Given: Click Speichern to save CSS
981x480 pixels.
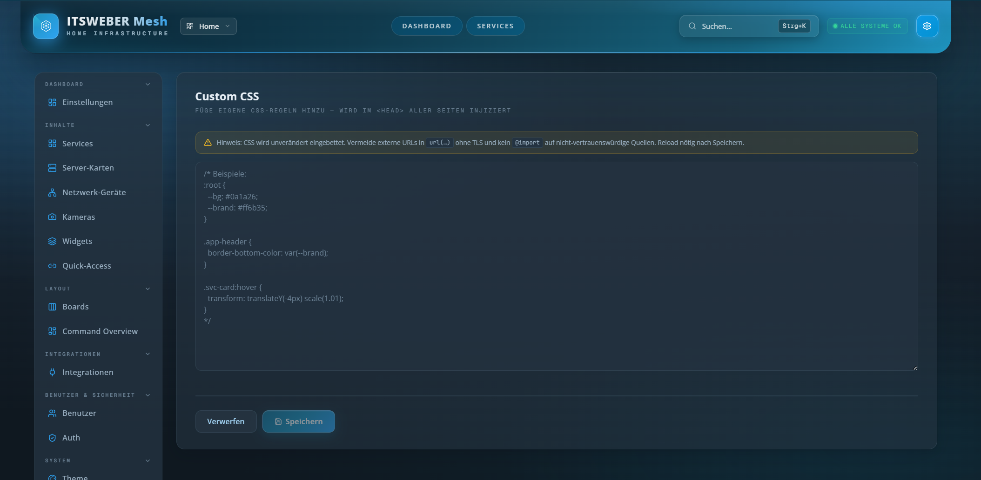Looking at the screenshot, I should [x=298, y=421].
